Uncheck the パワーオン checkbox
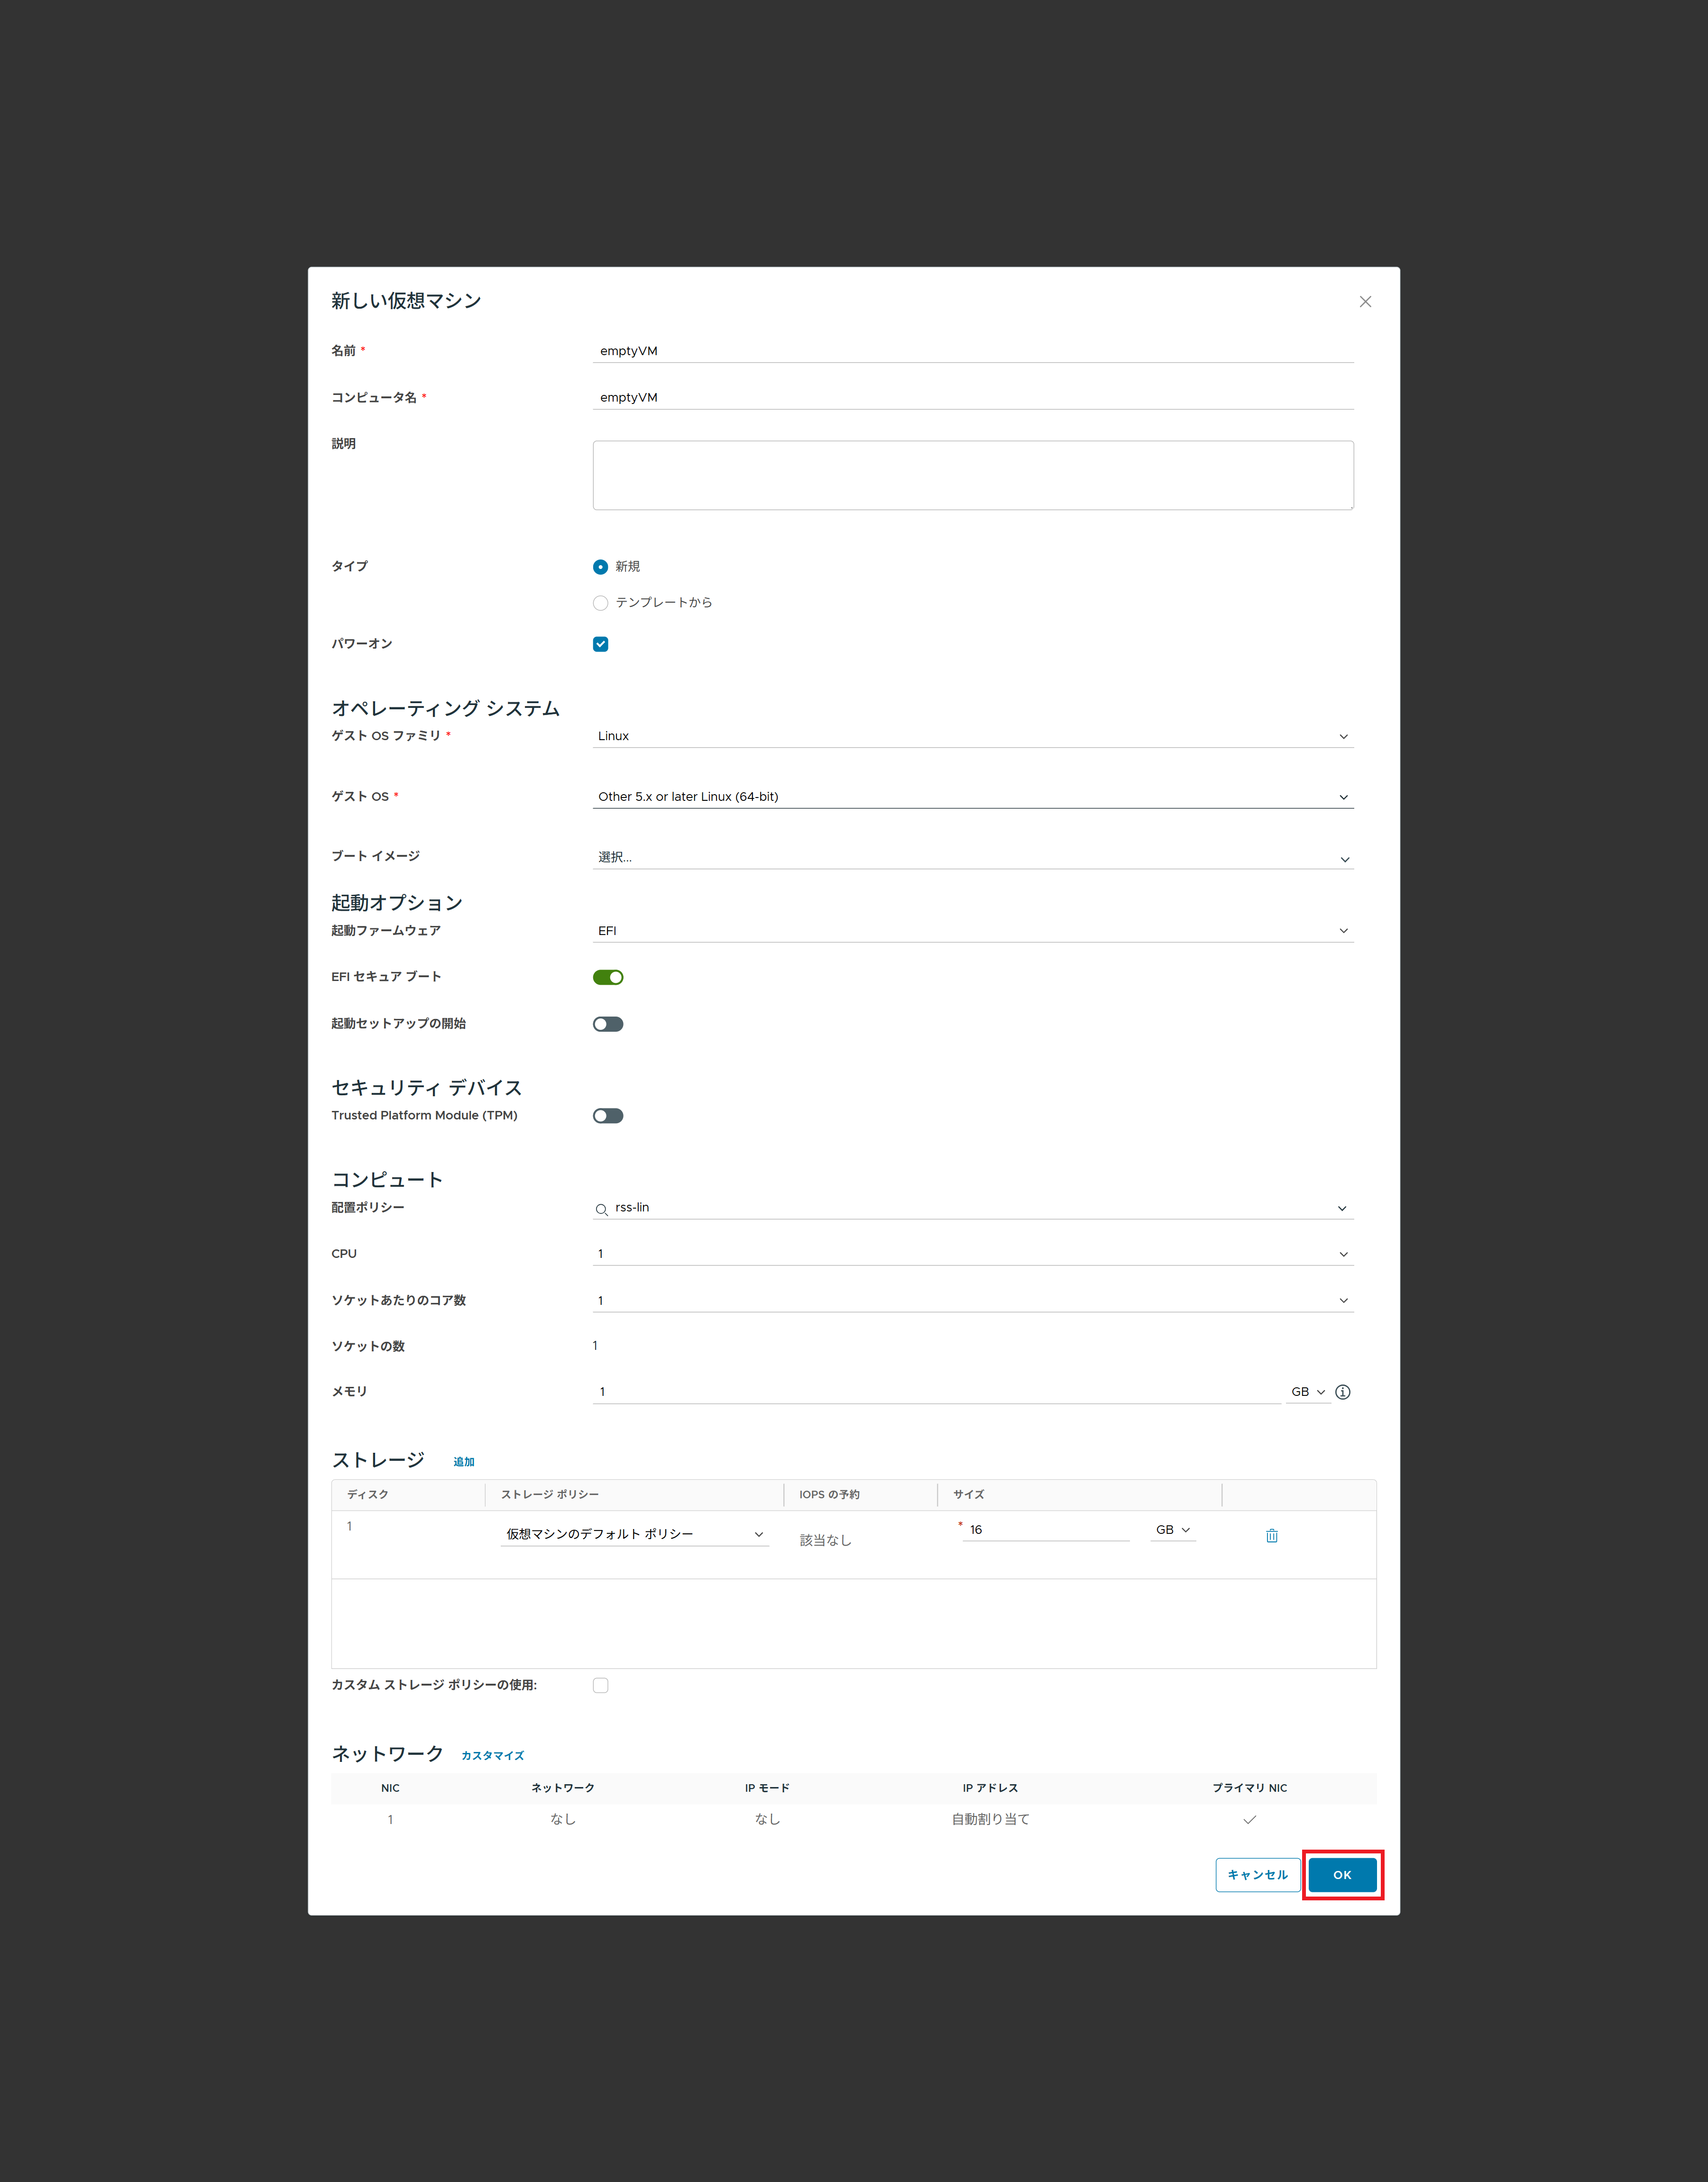This screenshot has width=1708, height=2182. (x=600, y=644)
